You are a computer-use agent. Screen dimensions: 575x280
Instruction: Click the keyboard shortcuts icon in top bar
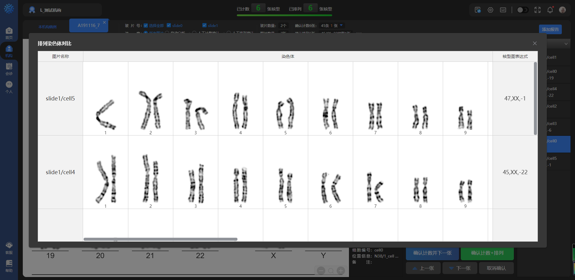(503, 10)
